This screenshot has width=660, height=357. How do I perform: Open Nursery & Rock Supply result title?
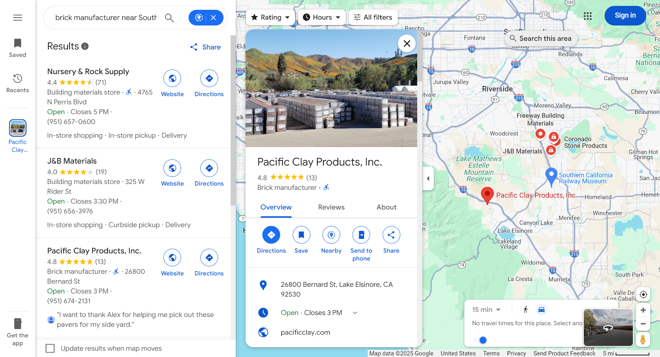[x=88, y=71]
